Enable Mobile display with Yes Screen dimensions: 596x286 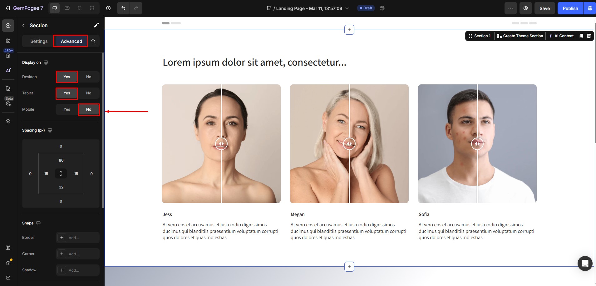tap(67, 109)
